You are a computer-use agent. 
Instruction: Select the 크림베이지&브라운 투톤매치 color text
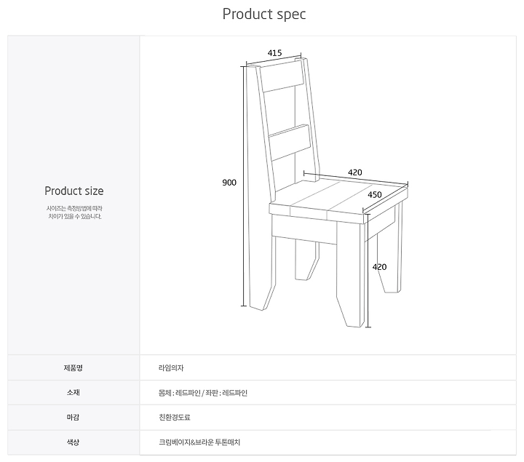199,442
